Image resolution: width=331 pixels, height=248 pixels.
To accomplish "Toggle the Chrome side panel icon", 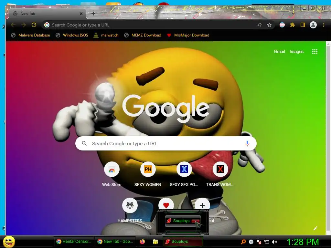I will [303, 25].
